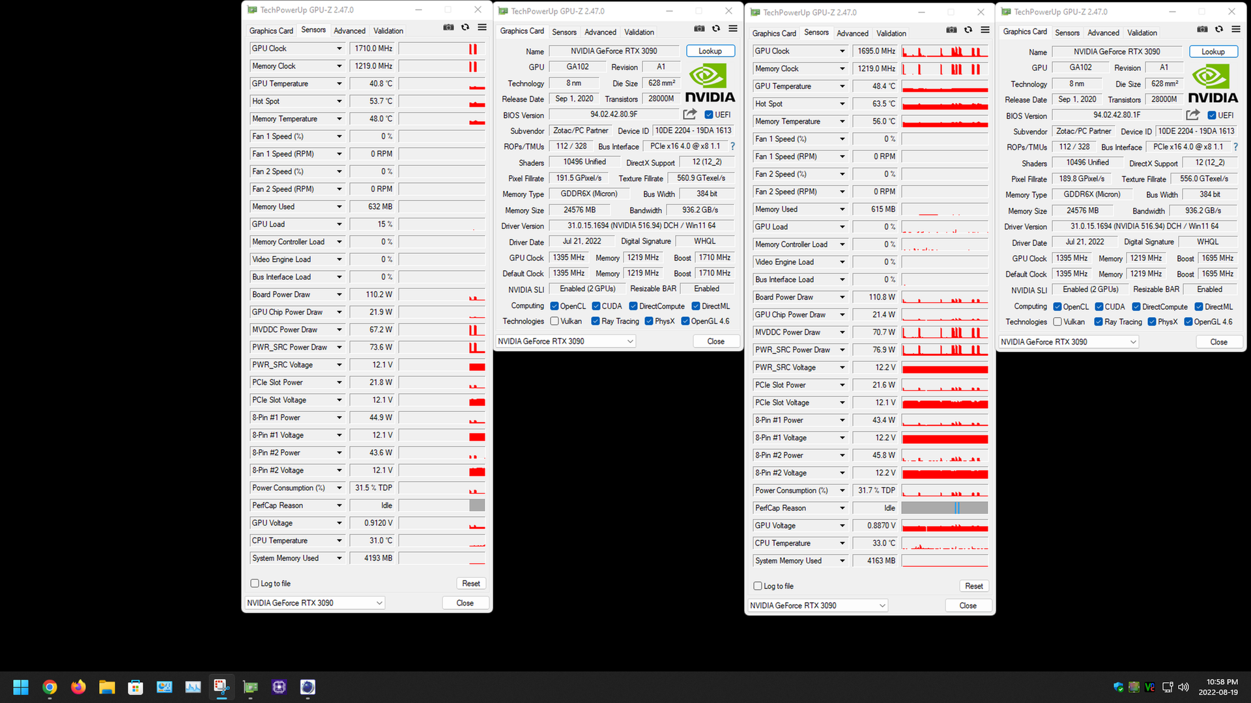Click Bus Interface question mark in left Graphics Card window
Screen dimensions: 1251x703
point(732,146)
